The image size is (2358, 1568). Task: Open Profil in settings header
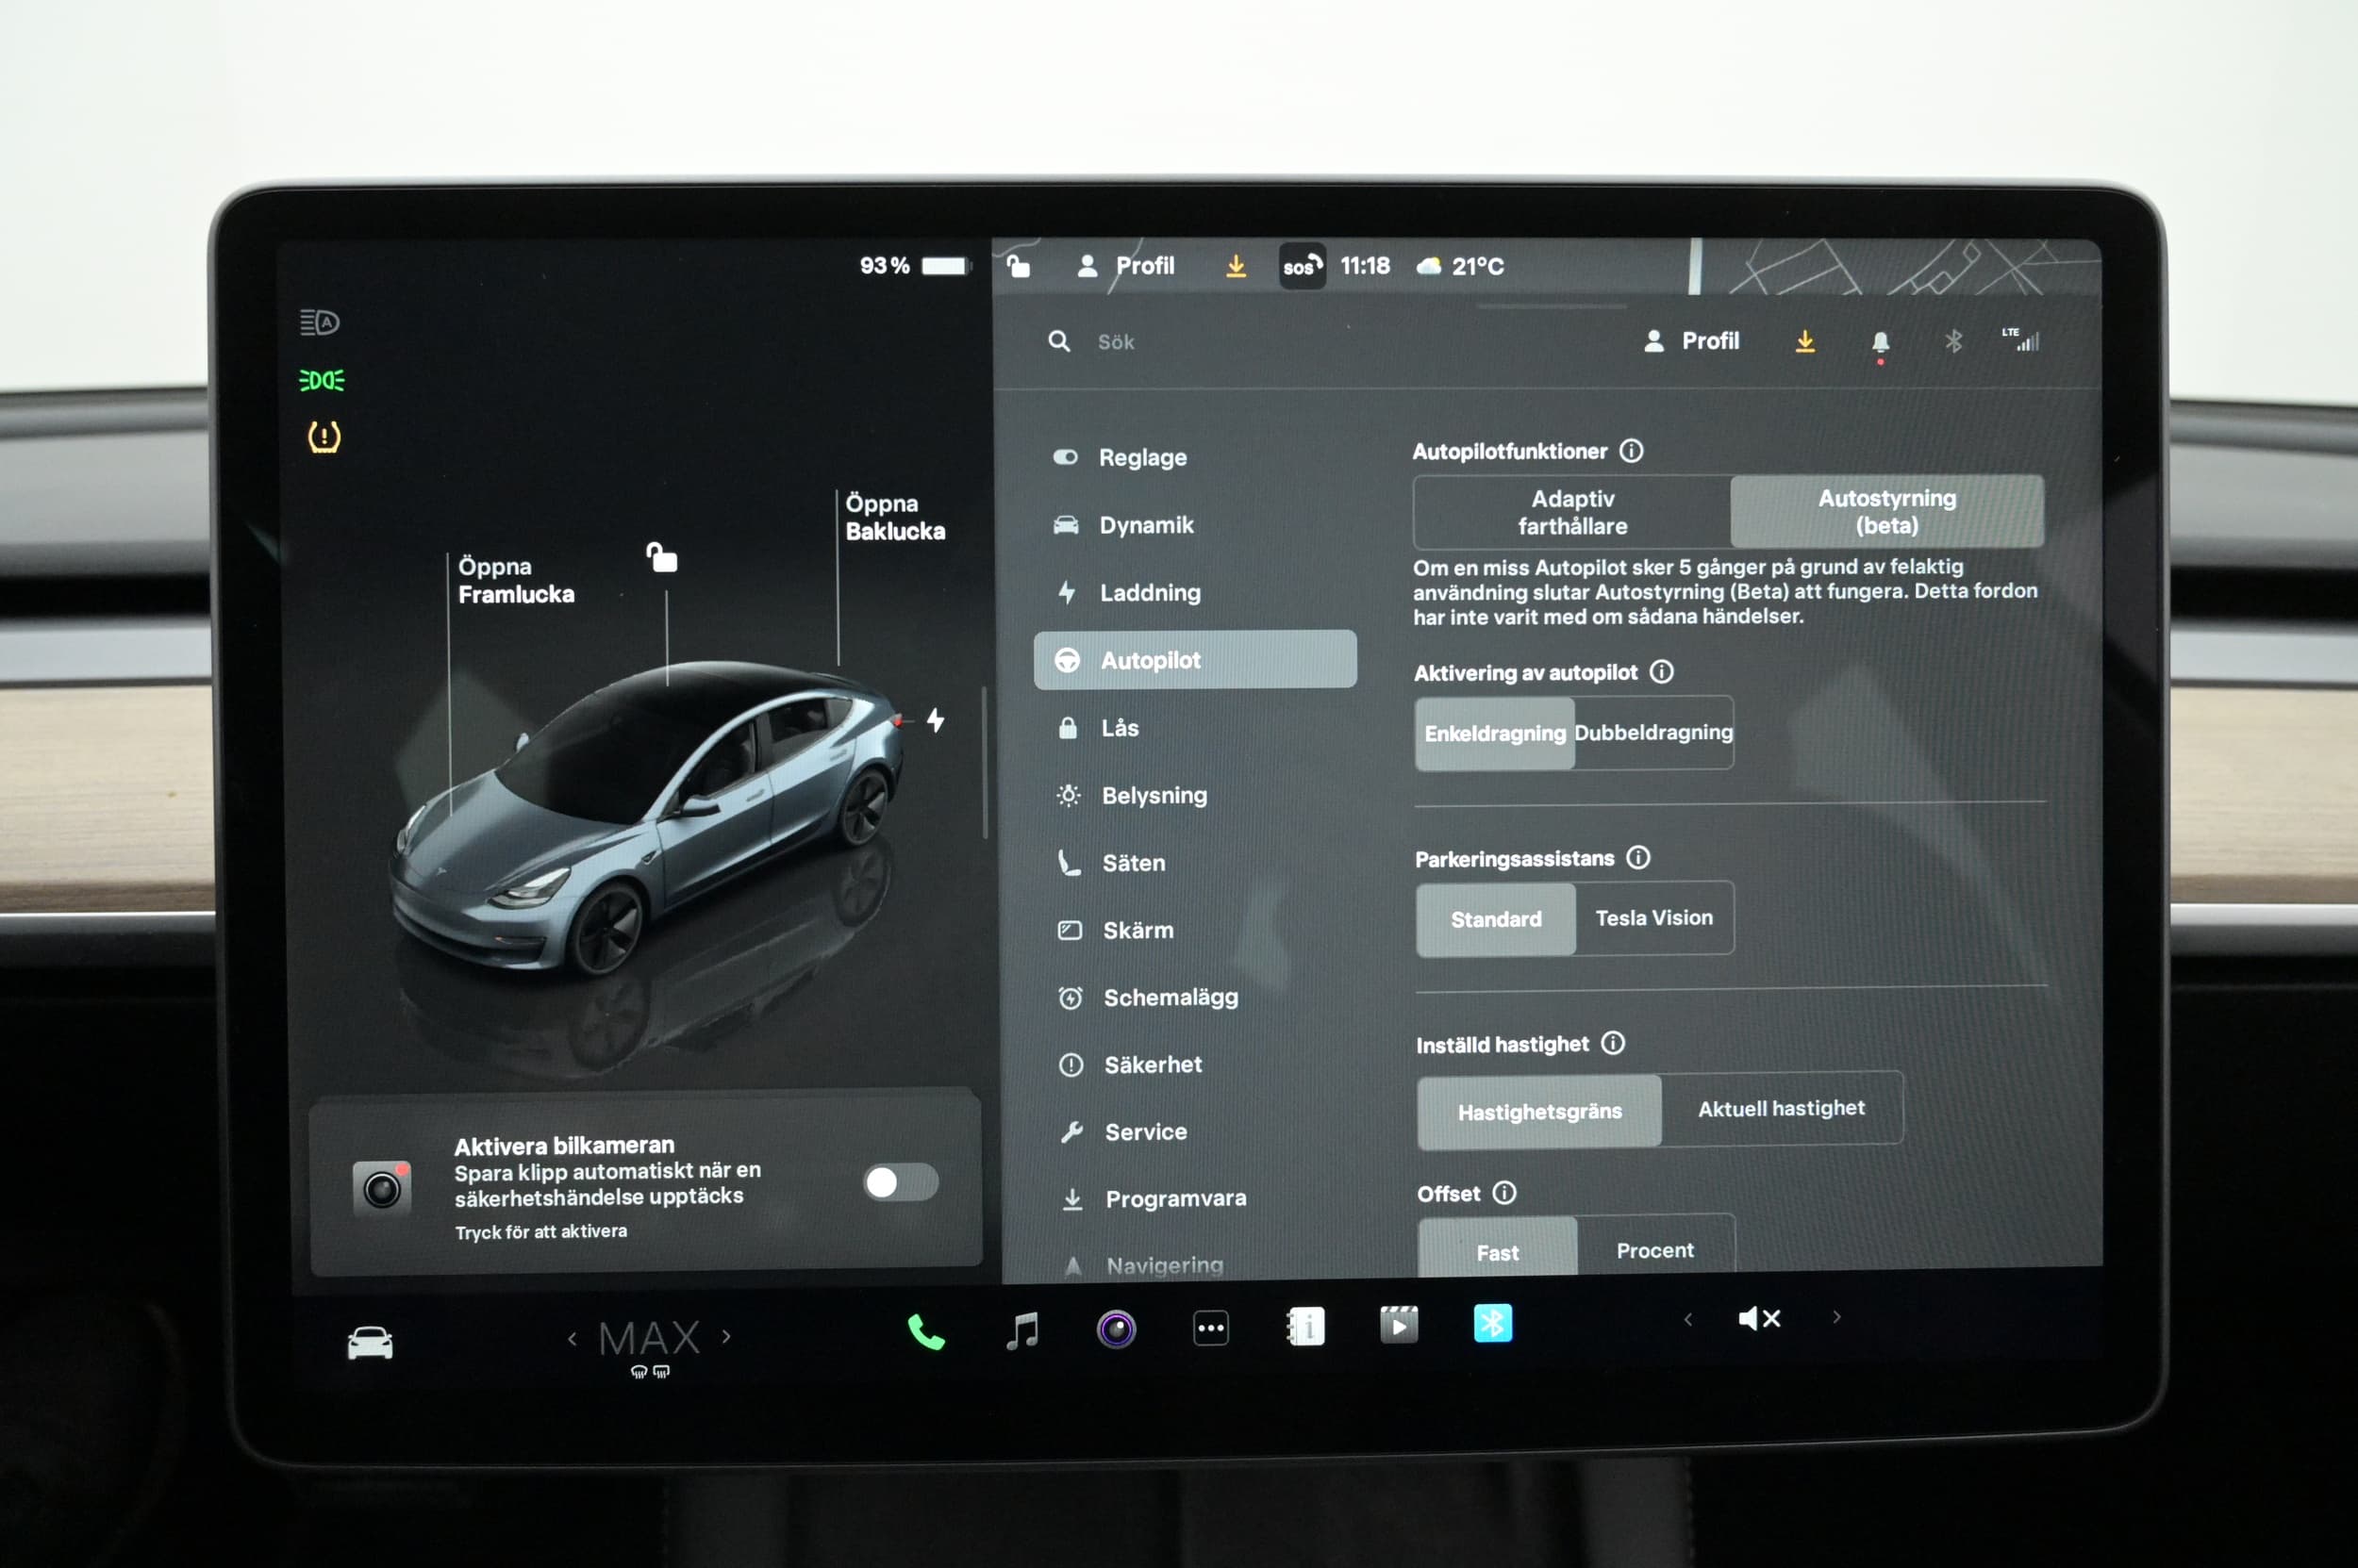(x=1692, y=341)
